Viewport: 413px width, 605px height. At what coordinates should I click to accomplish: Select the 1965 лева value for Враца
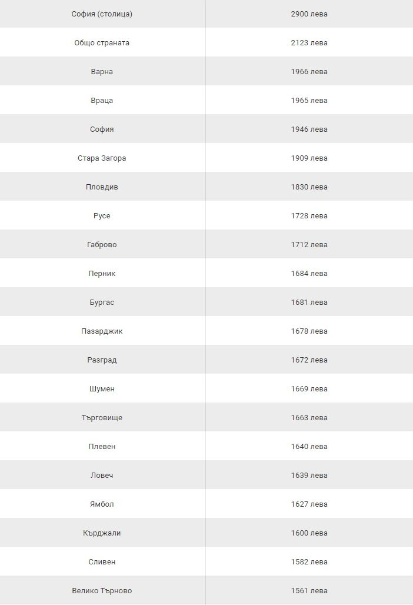309,100
